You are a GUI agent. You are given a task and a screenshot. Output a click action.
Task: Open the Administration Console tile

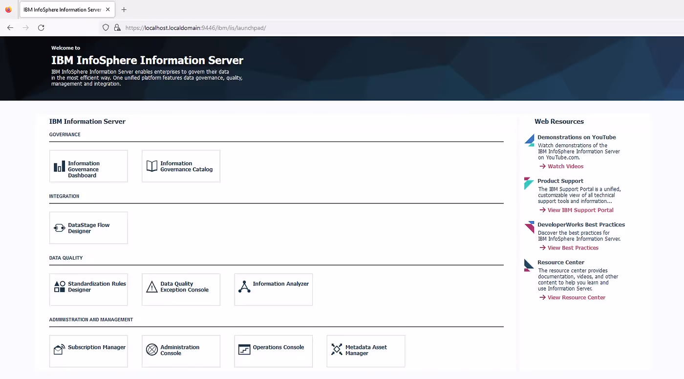(x=181, y=351)
